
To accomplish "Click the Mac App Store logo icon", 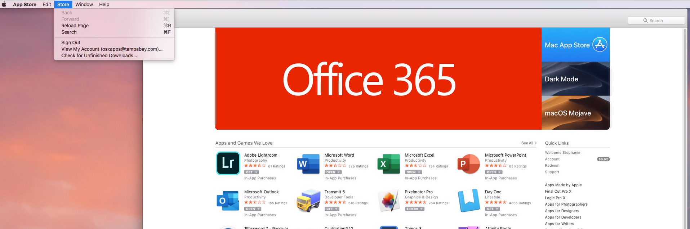I will point(600,45).
